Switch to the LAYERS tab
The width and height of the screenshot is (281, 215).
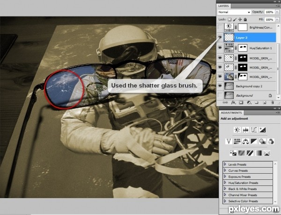pos(223,6)
